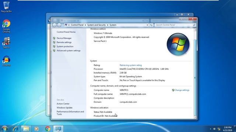Click WIN7PC1.computicslab.com full computer name
The height and width of the screenshot is (132, 236).
133,94
